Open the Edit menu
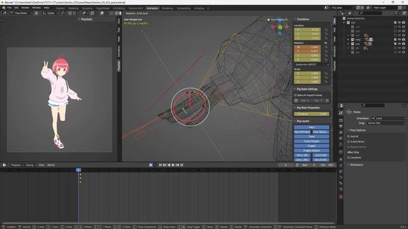 click(x=17, y=8)
